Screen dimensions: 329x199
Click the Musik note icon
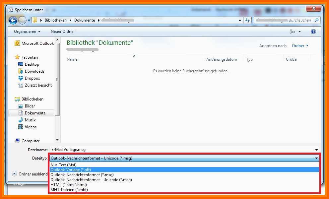(x=21, y=120)
